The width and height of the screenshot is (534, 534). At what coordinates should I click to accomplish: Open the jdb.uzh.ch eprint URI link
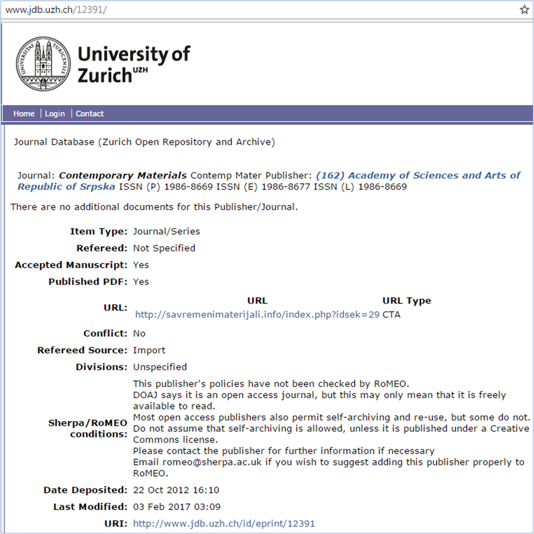pos(224,523)
